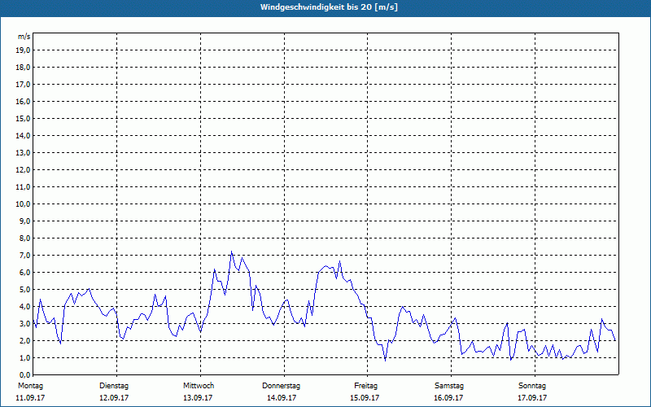Screen dimensions: 651x407
Task: Select the 4,0 y-axis value
Action: 24,307
